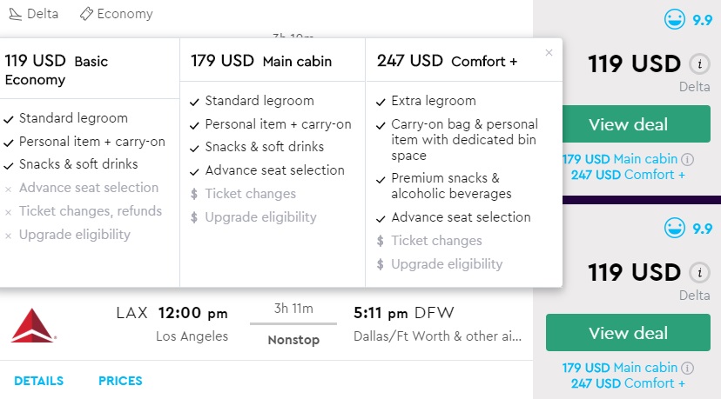The height and width of the screenshot is (399, 721).
Task: Click the red Delta logo beside LAX
Action: (33, 324)
